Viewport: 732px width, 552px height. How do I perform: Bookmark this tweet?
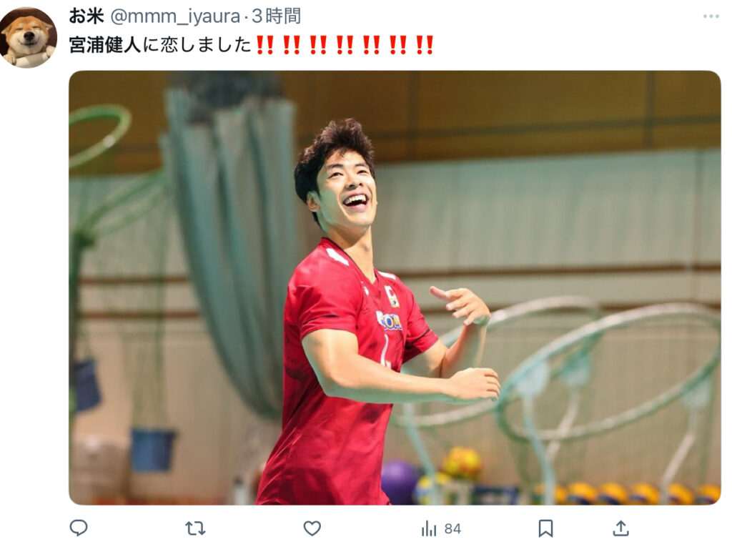point(545,528)
